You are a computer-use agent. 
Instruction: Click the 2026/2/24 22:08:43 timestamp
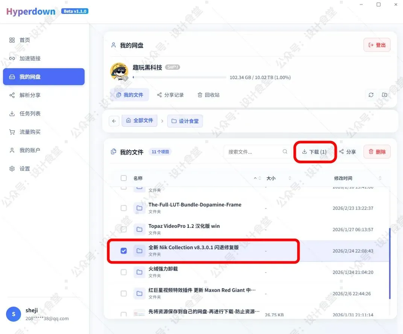[353, 251]
